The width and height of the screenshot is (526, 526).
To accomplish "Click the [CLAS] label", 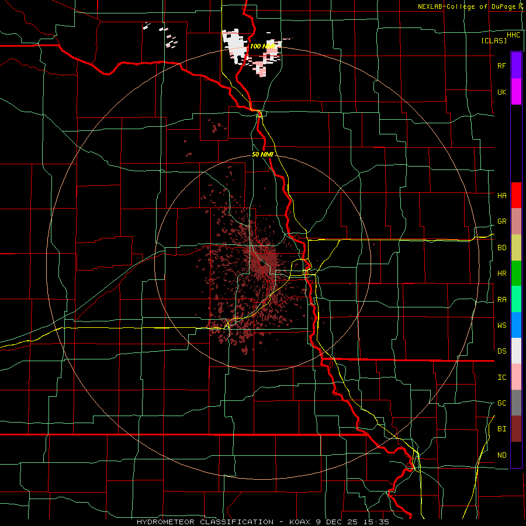I will pyautogui.click(x=494, y=40).
